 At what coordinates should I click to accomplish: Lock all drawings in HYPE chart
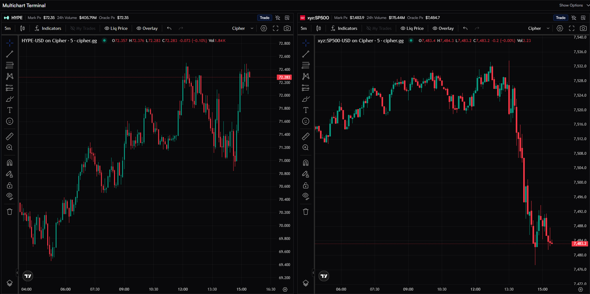[x=9, y=185]
